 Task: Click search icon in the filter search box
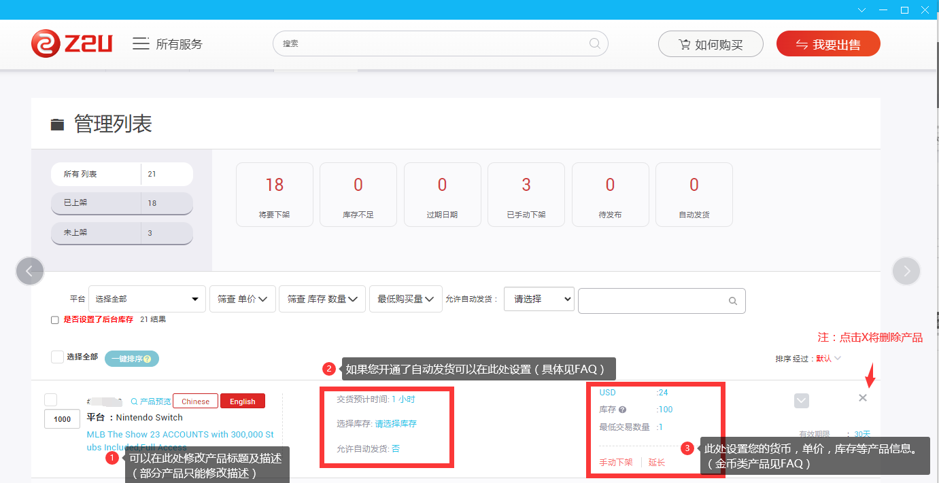point(732,301)
